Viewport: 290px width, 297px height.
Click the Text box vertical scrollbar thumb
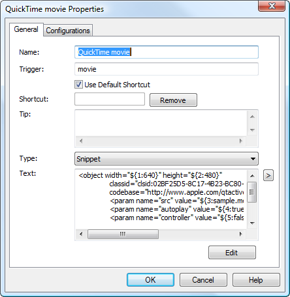pos(252,192)
